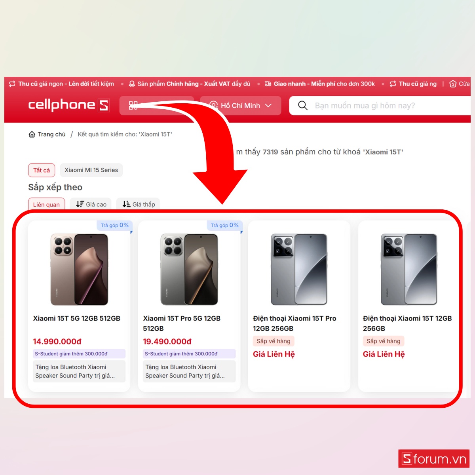Expand the Hồ Chí Minh location dropdown
Screen dimensions: 475x475
click(x=241, y=106)
